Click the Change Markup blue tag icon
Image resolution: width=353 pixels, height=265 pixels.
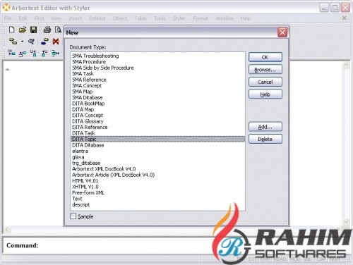[44, 42]
